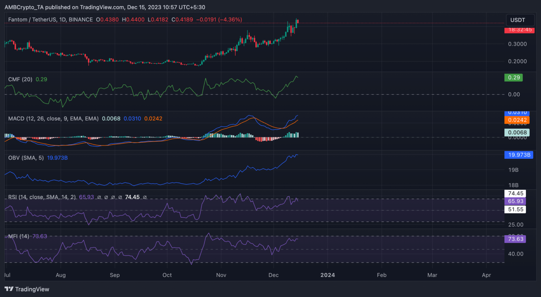541x297 pixels.
Task: Select the OBV (SMA, 5) indicator label
Action: coord(26,158)
